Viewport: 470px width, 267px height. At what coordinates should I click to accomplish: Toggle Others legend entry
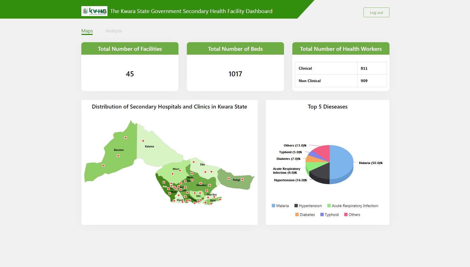[352, 215]
